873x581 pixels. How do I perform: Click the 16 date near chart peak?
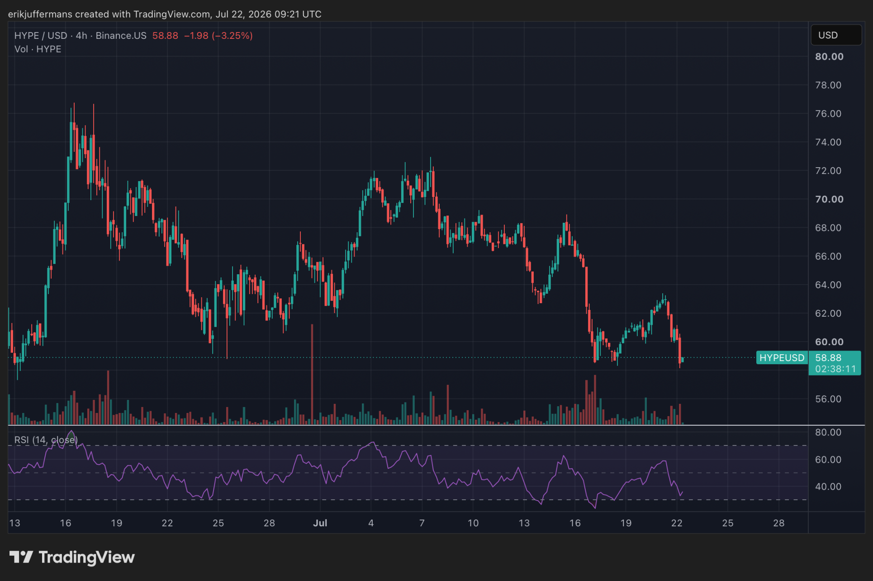tap(66, 523)
